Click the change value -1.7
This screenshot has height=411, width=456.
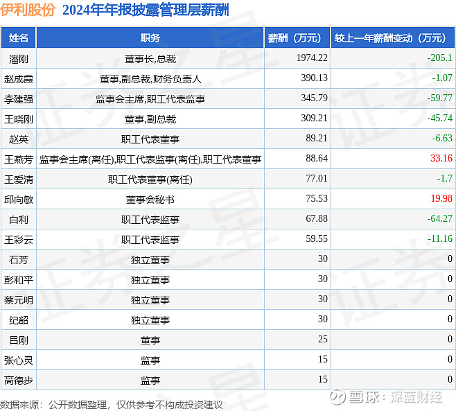tap(445, 178)
